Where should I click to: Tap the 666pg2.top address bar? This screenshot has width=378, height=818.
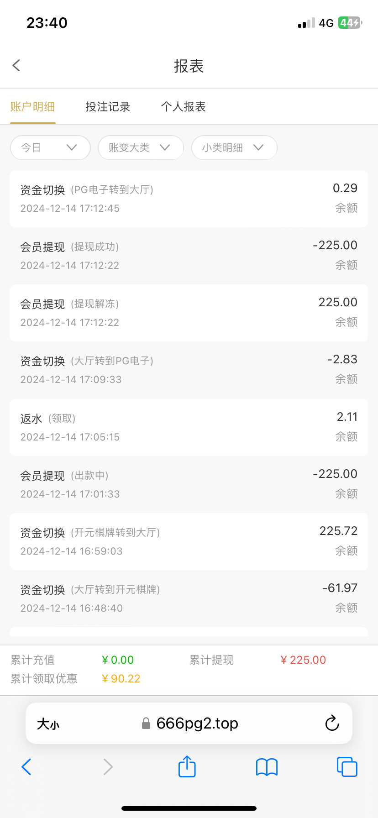click(x=196, y=724)
